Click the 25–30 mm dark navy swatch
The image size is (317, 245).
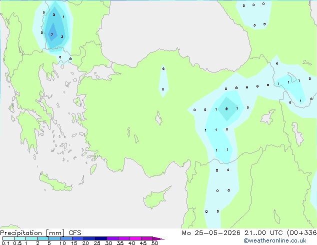pyautogui.click(x=101, y=238)
